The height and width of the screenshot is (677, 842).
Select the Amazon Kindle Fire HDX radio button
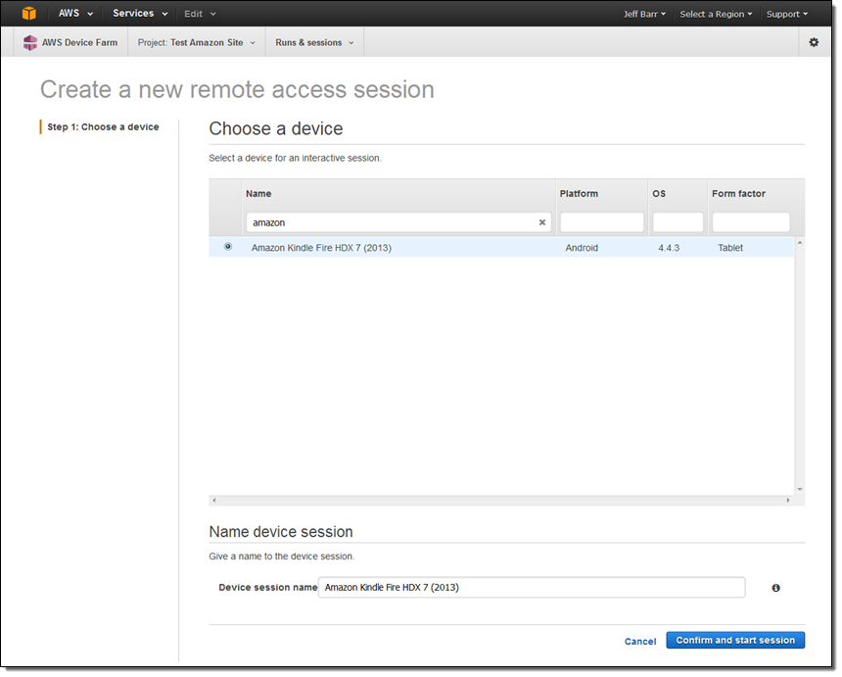tap(228, 247)
